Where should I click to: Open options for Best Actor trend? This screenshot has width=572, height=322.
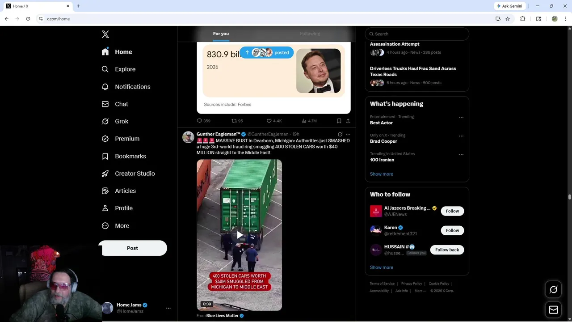[461, 118]
